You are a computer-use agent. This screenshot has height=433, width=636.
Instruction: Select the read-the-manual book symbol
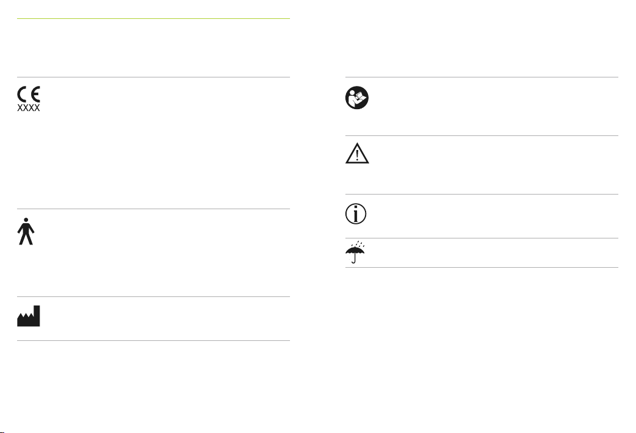click(357, 98)
